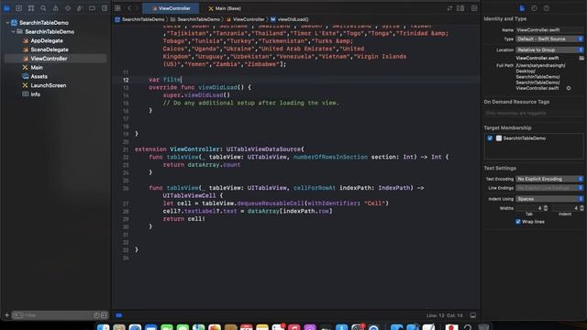Show the History inspector
The height and width of the screenshot is (330, 587).
[x=534, y=8]
